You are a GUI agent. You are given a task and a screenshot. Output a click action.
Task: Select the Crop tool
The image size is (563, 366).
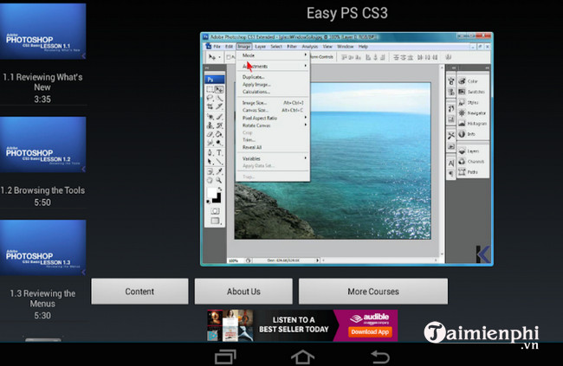coord(210,106)
